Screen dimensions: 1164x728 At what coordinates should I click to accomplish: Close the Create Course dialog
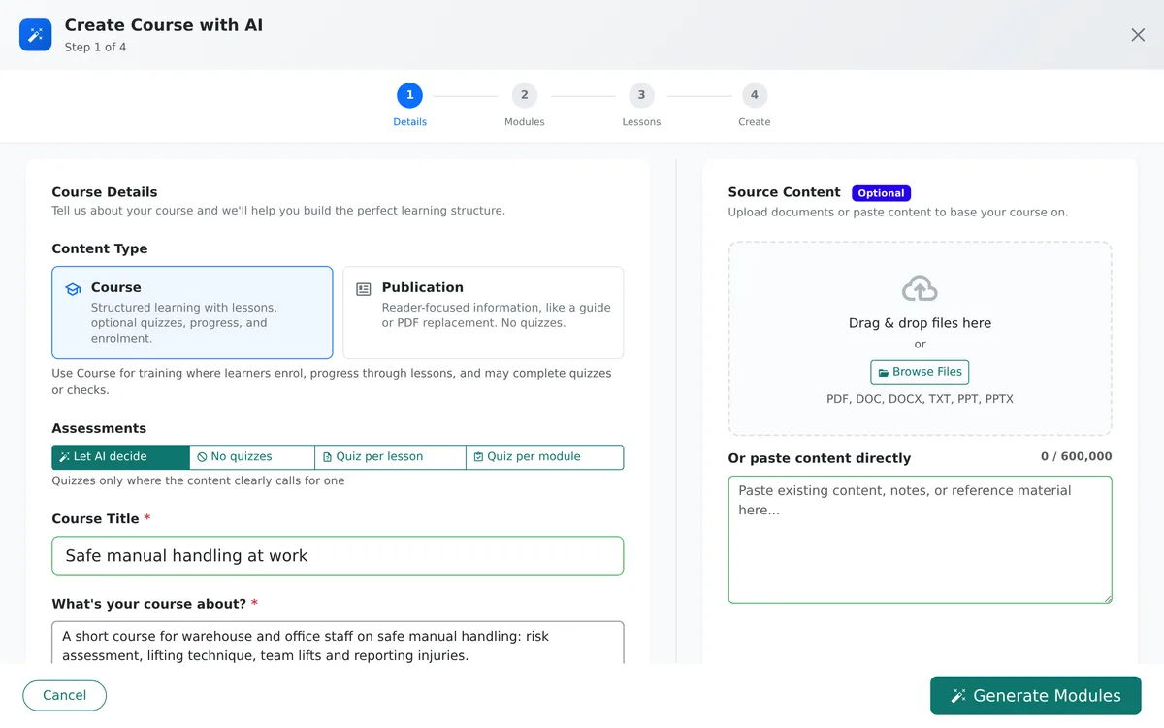coord(1138,35)
